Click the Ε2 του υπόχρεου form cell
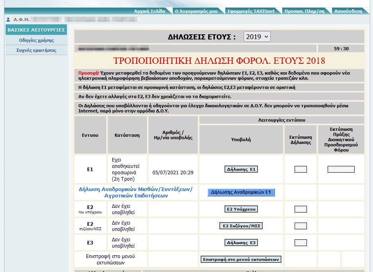Screen dimensions: 373x272 click(90, 209)
